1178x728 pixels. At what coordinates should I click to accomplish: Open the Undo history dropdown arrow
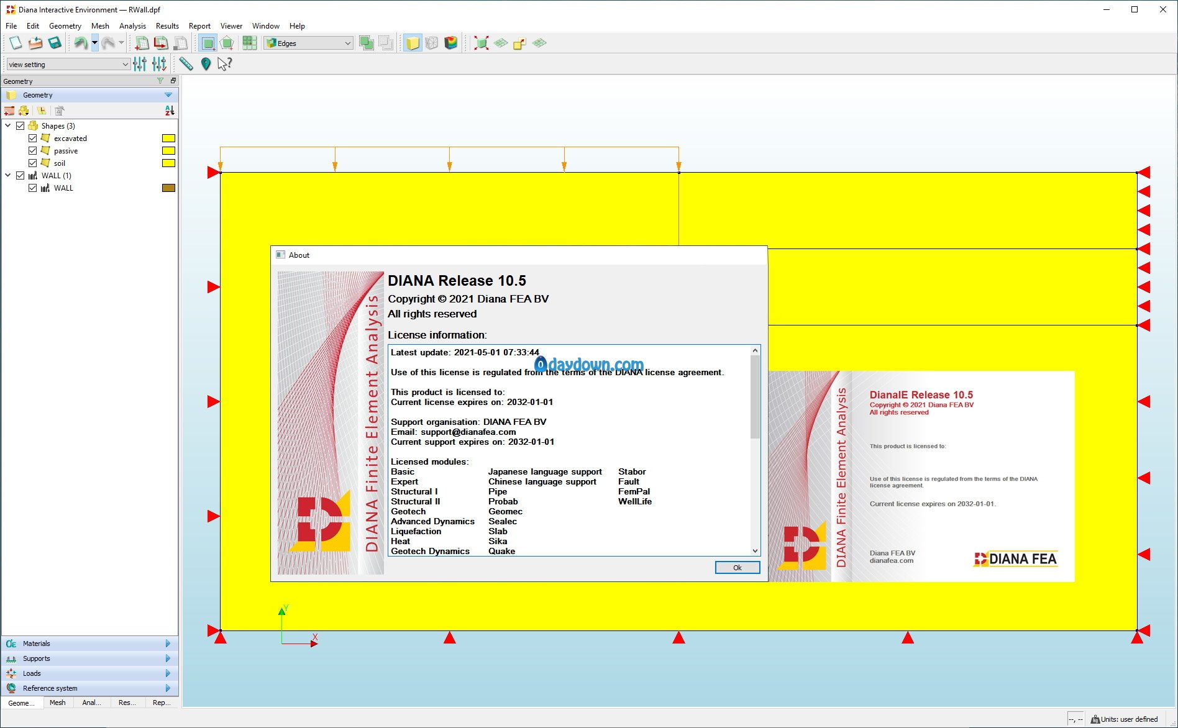(x=94, y=43)
